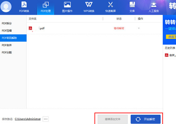Screen dimensions: 176x124
Task: Open the WPS转换 tool
Action: coord(89,7)
